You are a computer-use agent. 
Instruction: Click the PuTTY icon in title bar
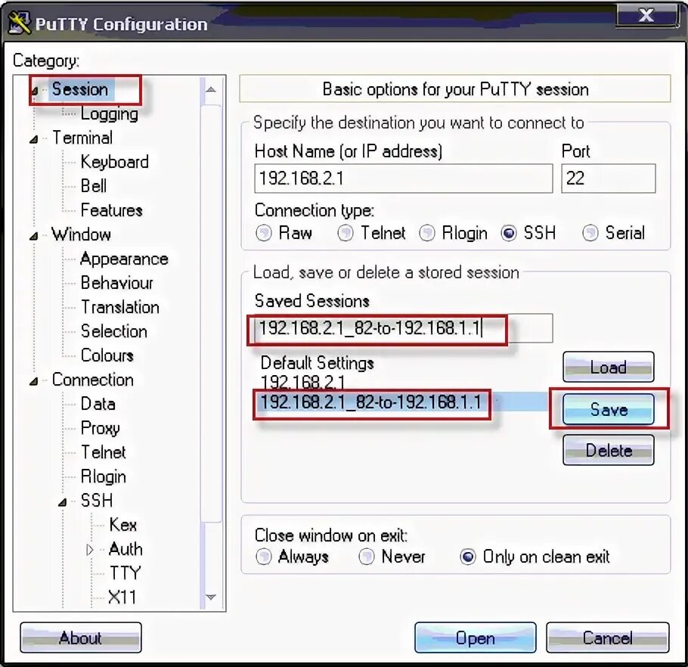20,23
